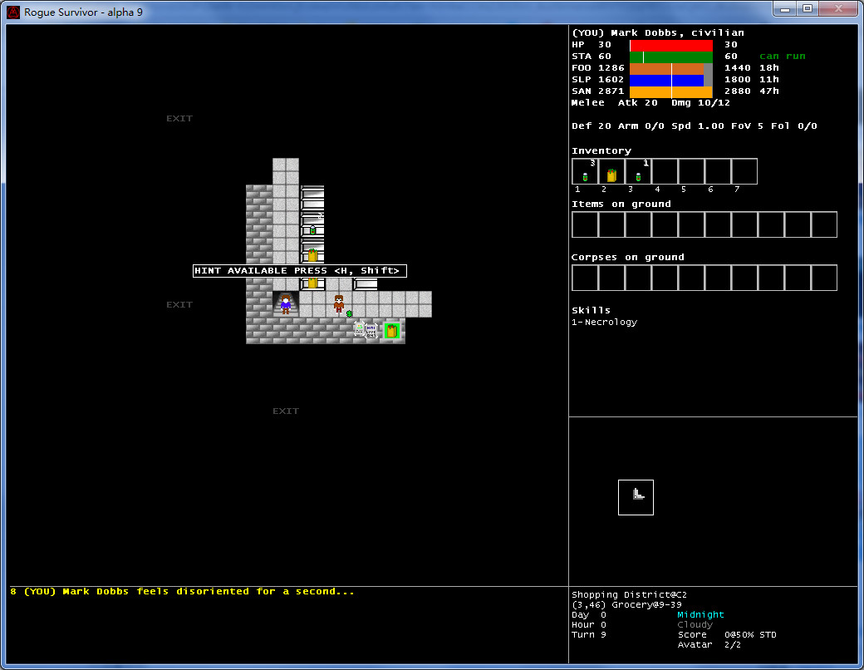Click the uppermost EXIT marker

pos(179,119)
